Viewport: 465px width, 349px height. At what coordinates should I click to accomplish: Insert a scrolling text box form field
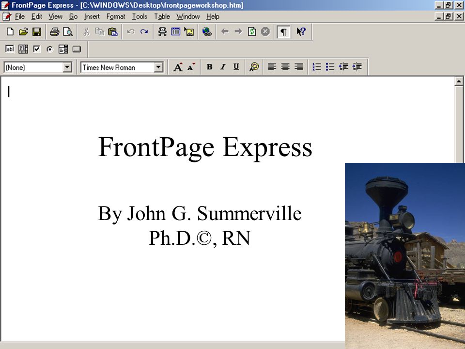coord(23,49)
